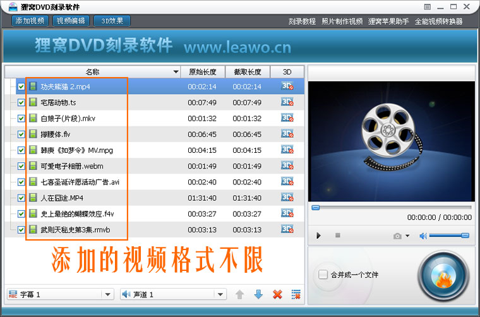Click the volume slider handle
Image resolution: width=480 pixels, height=317 pixels.
(465, 236)
